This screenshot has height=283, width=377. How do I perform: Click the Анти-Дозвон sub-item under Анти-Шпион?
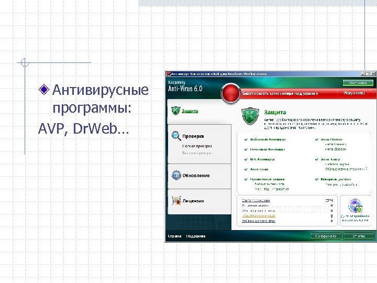pyautogui.click(x=336, y=149)
